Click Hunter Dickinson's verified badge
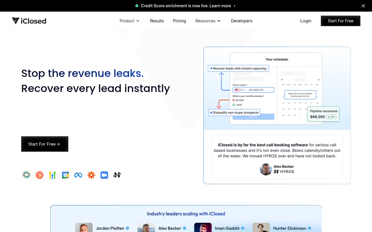This screenshot has height=232, width=372. coord(310,228)
